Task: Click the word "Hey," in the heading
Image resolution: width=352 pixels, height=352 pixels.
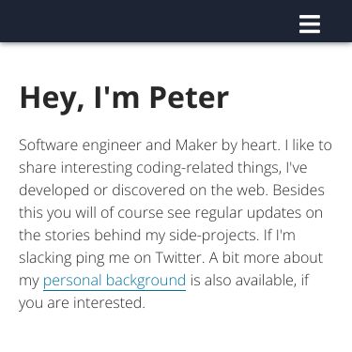Action: (52, 99)
